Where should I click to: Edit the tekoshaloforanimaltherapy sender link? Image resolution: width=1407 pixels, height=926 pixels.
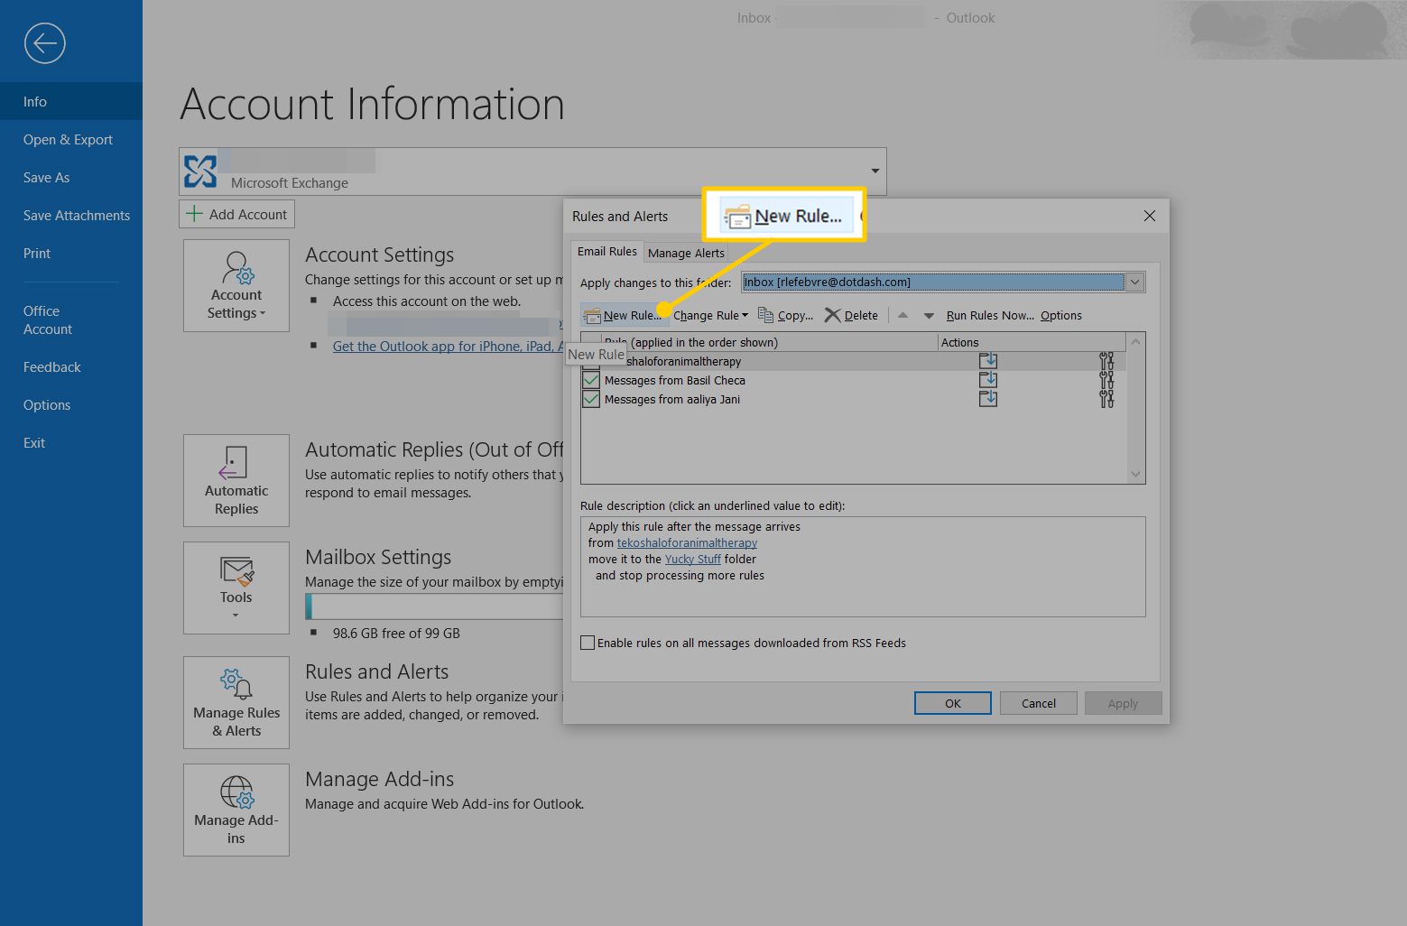687,542
